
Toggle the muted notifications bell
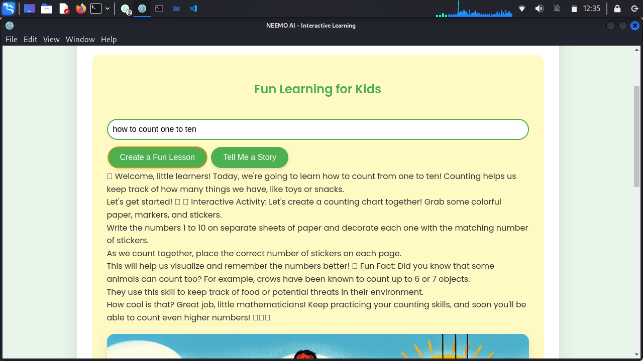[x=557, y=9]
